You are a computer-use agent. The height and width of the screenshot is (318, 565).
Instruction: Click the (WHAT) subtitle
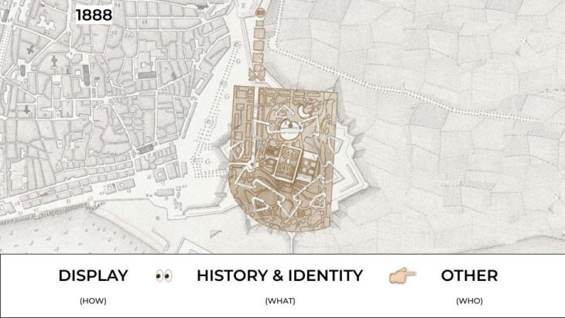pyautogui.click(x=280, y=301)
